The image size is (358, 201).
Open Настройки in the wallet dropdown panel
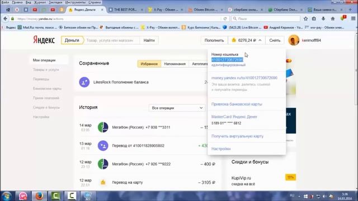221,149
